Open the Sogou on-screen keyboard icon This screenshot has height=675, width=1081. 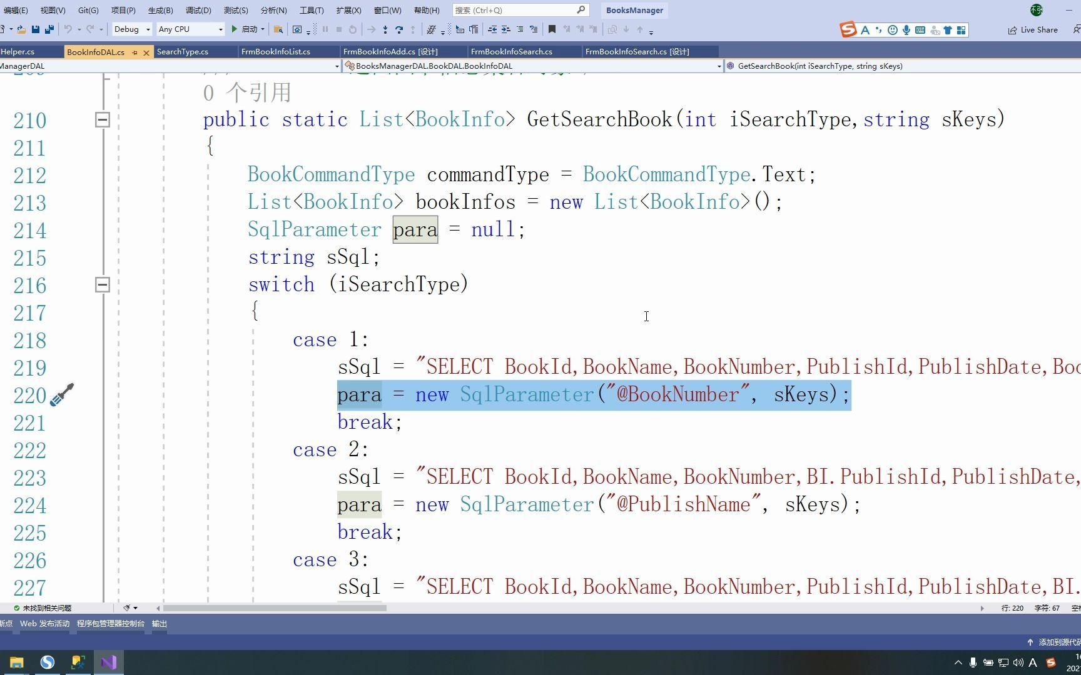coord(920,29)
